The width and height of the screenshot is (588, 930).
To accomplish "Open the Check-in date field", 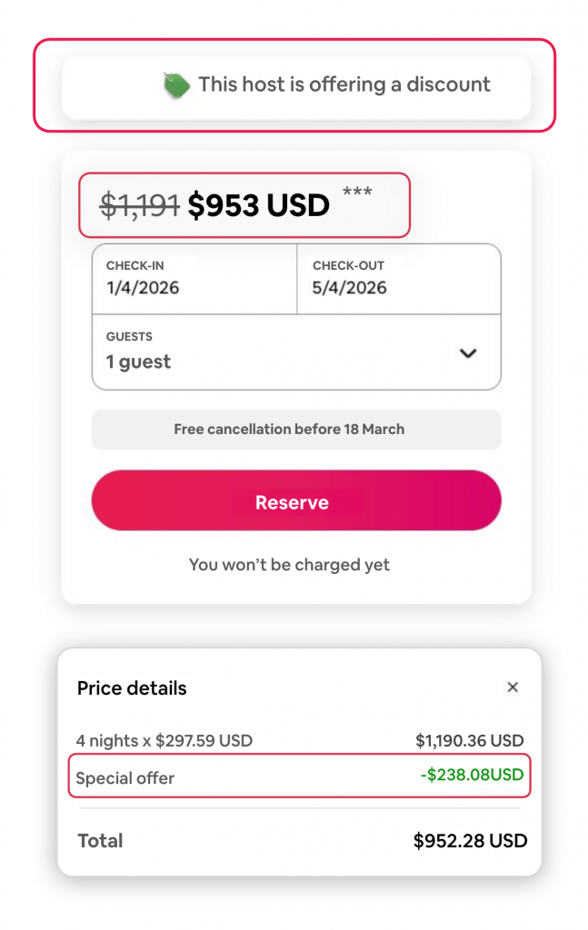I will (194, 279).
